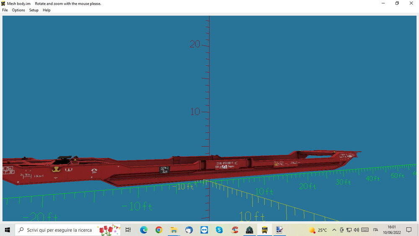Open the Setup menu
The width and height of the screenshot is (419, 236).
coord(34,10)
